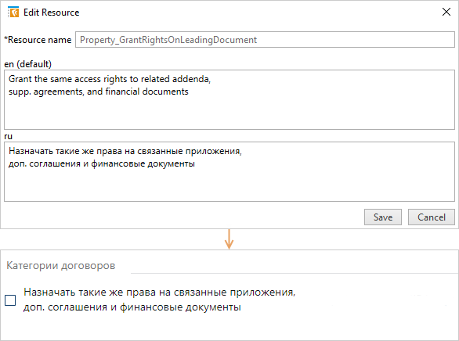Click the line beside Категории договоров
The image size is (459, 341).
[295, 274]
